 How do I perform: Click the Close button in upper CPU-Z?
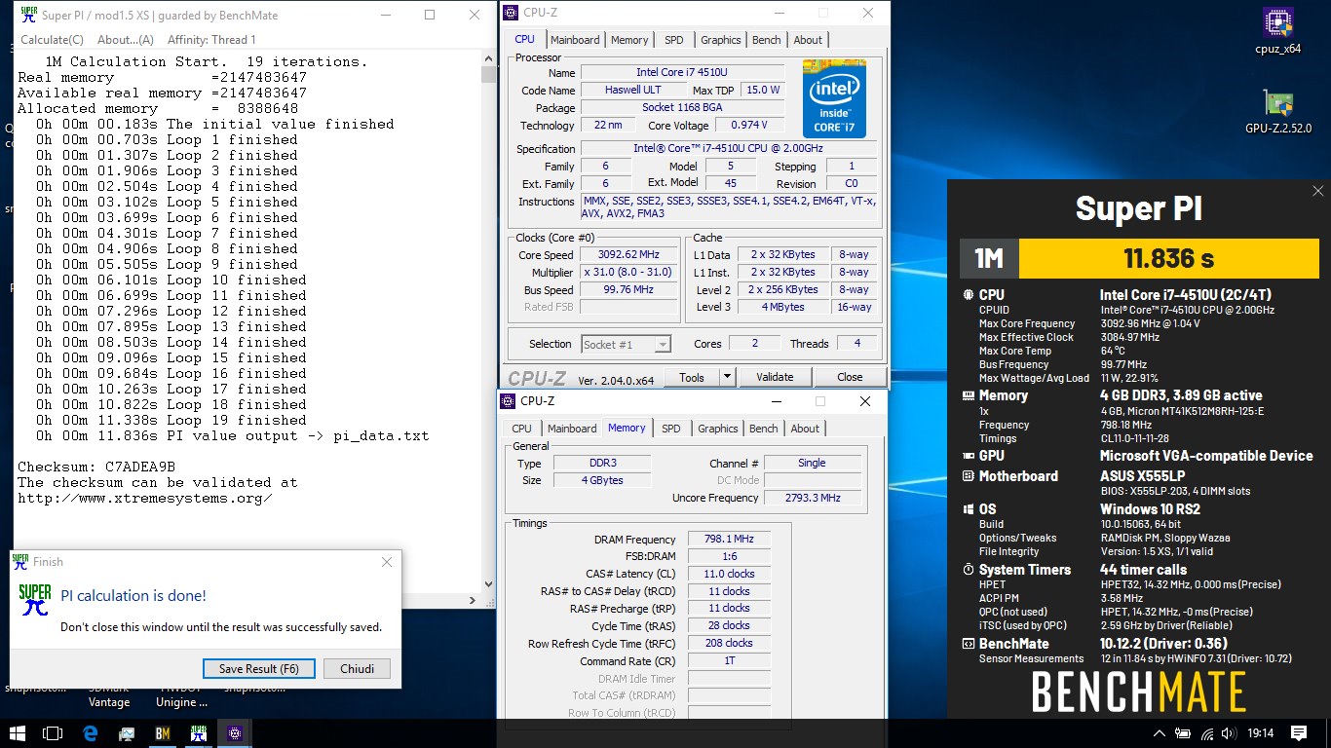[850, 377]
